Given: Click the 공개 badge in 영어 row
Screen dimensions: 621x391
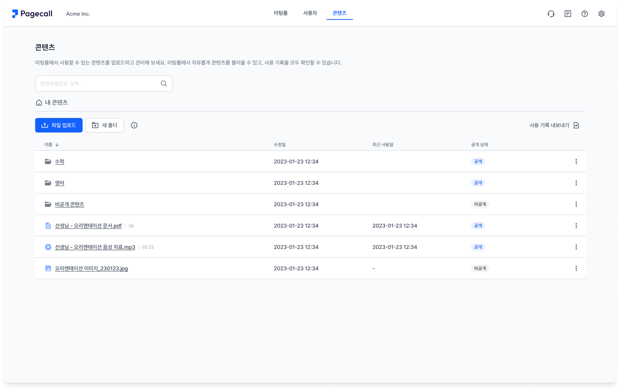Looking at the screenshot, I should [x=478, y=183].
